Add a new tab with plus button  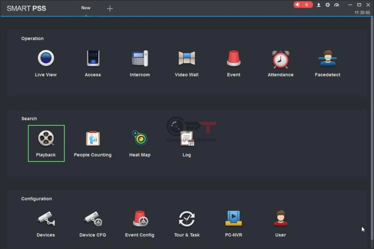point(110,8)
